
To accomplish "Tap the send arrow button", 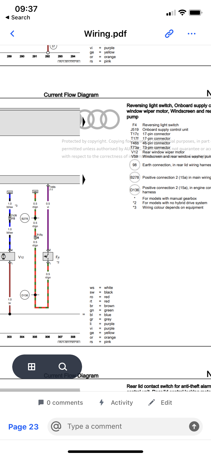I will click(194, 426).
